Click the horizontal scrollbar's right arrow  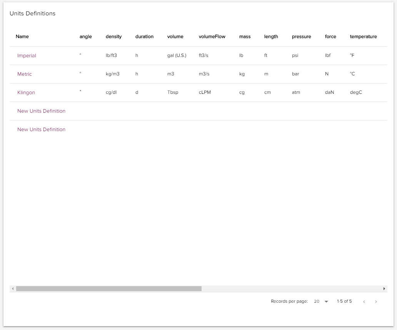click(384, 288)
